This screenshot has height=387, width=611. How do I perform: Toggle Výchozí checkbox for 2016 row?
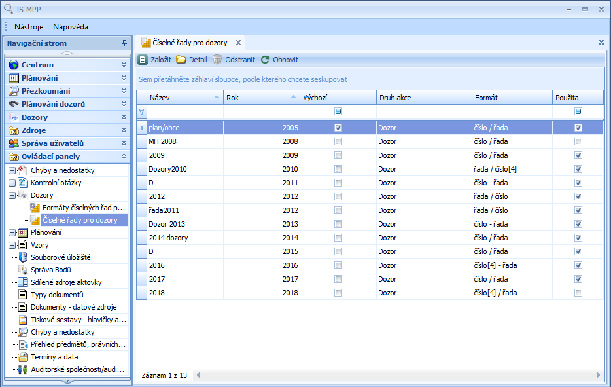pos(338,265)
